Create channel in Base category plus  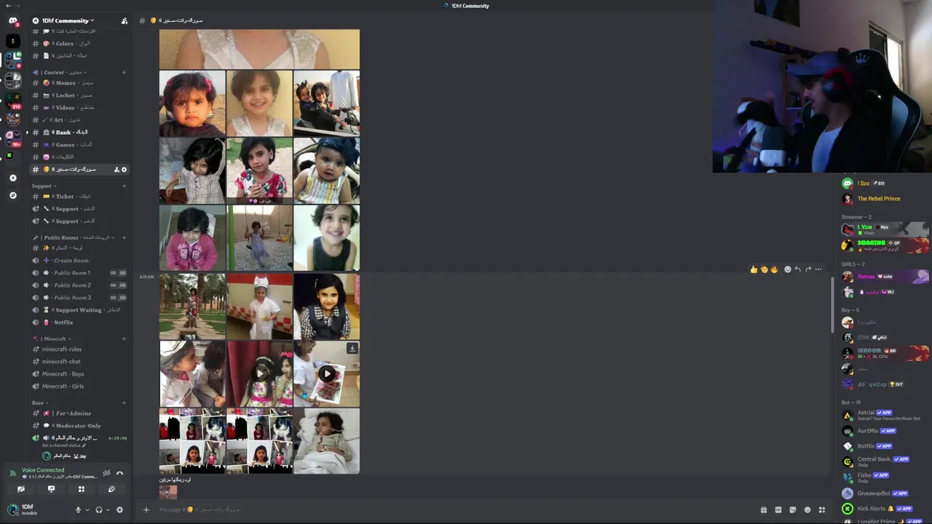click(x=124, y=402)
